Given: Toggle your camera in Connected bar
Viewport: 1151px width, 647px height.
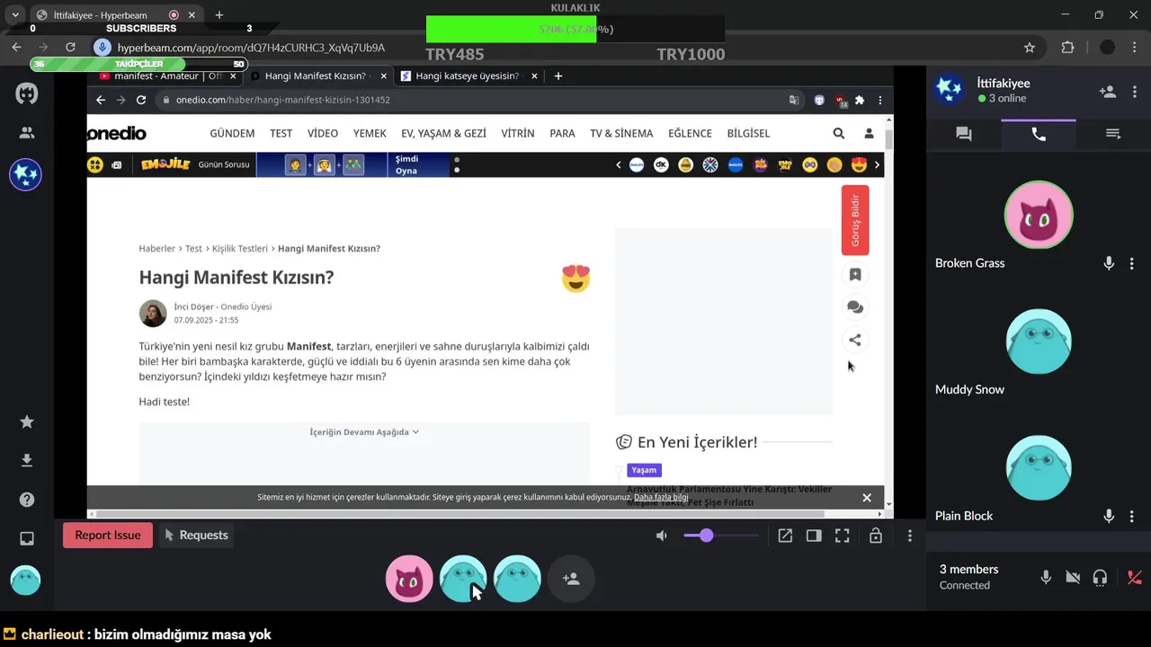Looking at the screenshot, I should coord(1073,578).
